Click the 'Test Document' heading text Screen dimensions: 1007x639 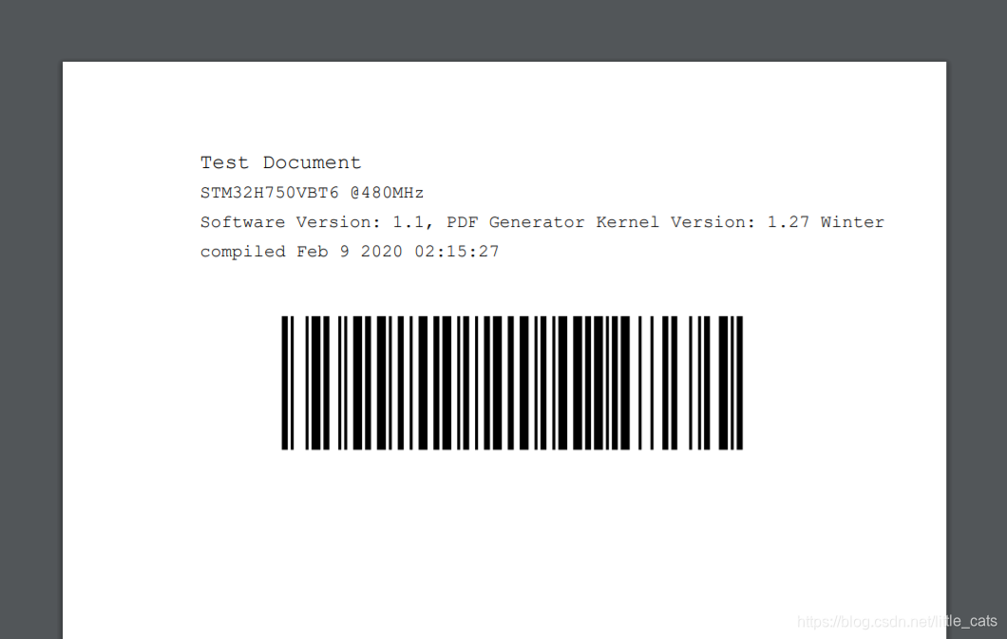[x=280, y=162]
